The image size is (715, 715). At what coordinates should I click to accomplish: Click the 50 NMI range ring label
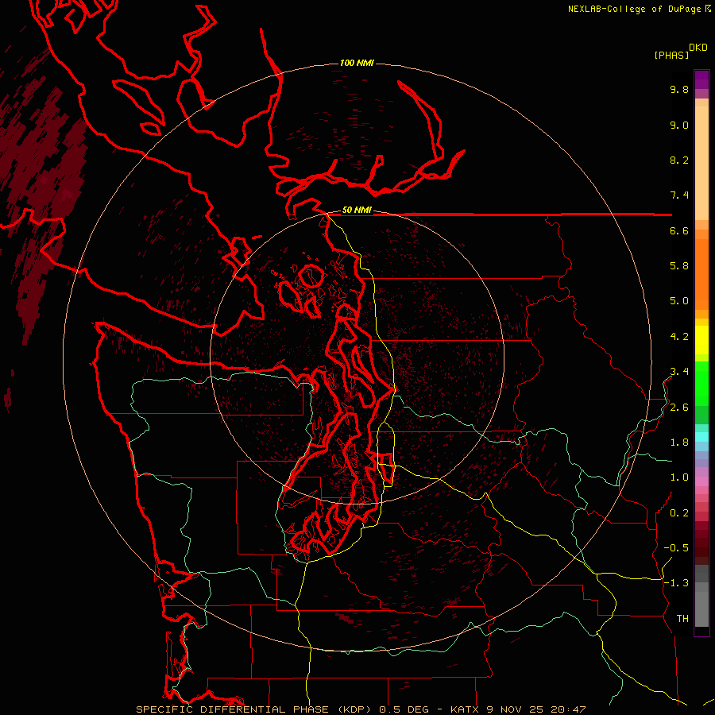click(x=357, y=211)
